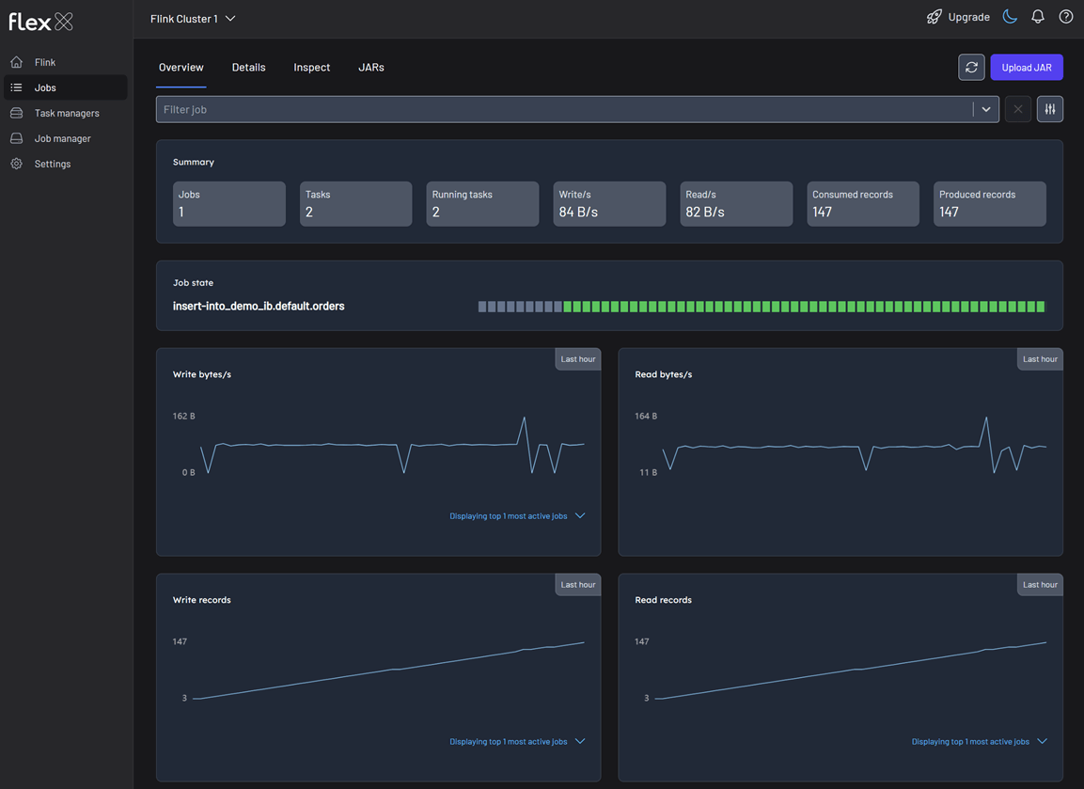The width and height of the screenshot is (1084, 789).
Task: Click the Flex logo
Action: 40,22
